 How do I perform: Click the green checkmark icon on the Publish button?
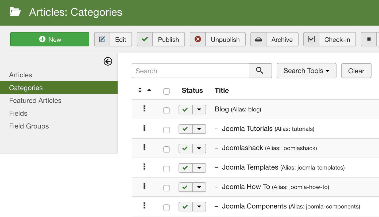145,39
